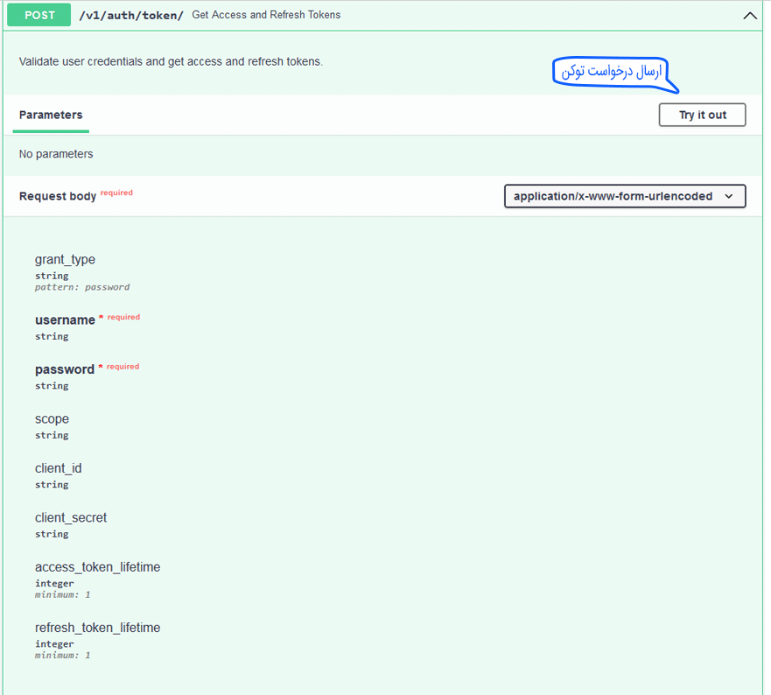Switch to the Parameters tab
Screen dimensions: 771x695
pyautogui.click(x=51, y=115)
